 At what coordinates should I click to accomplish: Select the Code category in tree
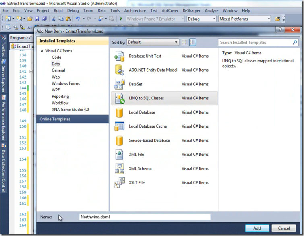[56, 58]
